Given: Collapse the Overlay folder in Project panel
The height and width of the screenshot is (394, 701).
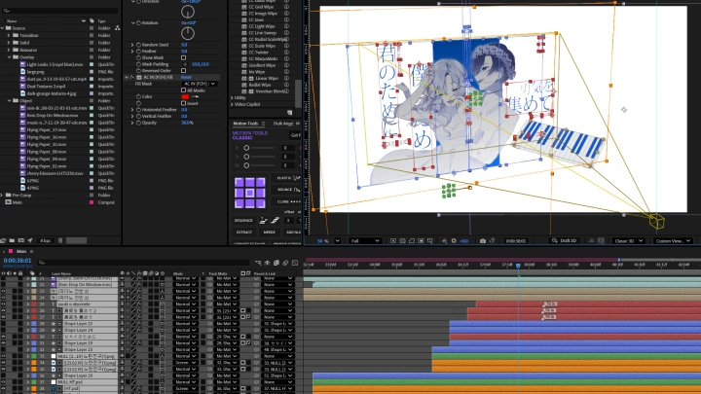Looking at the screenshot, I should (9, 57).
